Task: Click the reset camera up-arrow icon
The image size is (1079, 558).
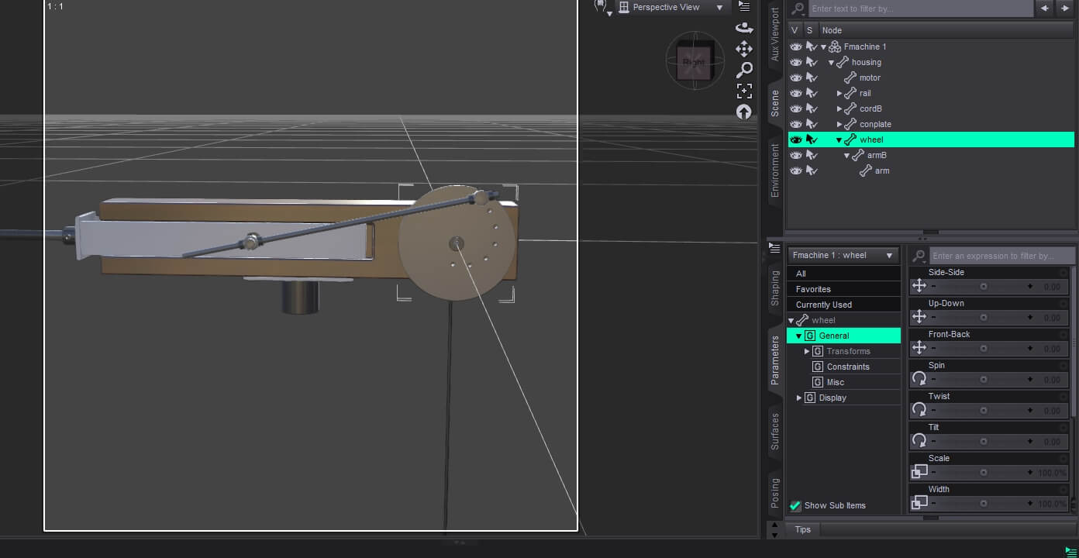Action: coord(744,112)
